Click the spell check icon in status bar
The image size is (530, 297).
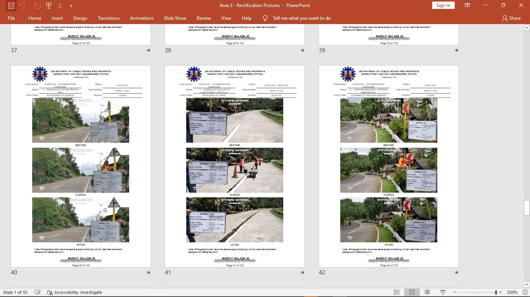[x=38, y=292]
